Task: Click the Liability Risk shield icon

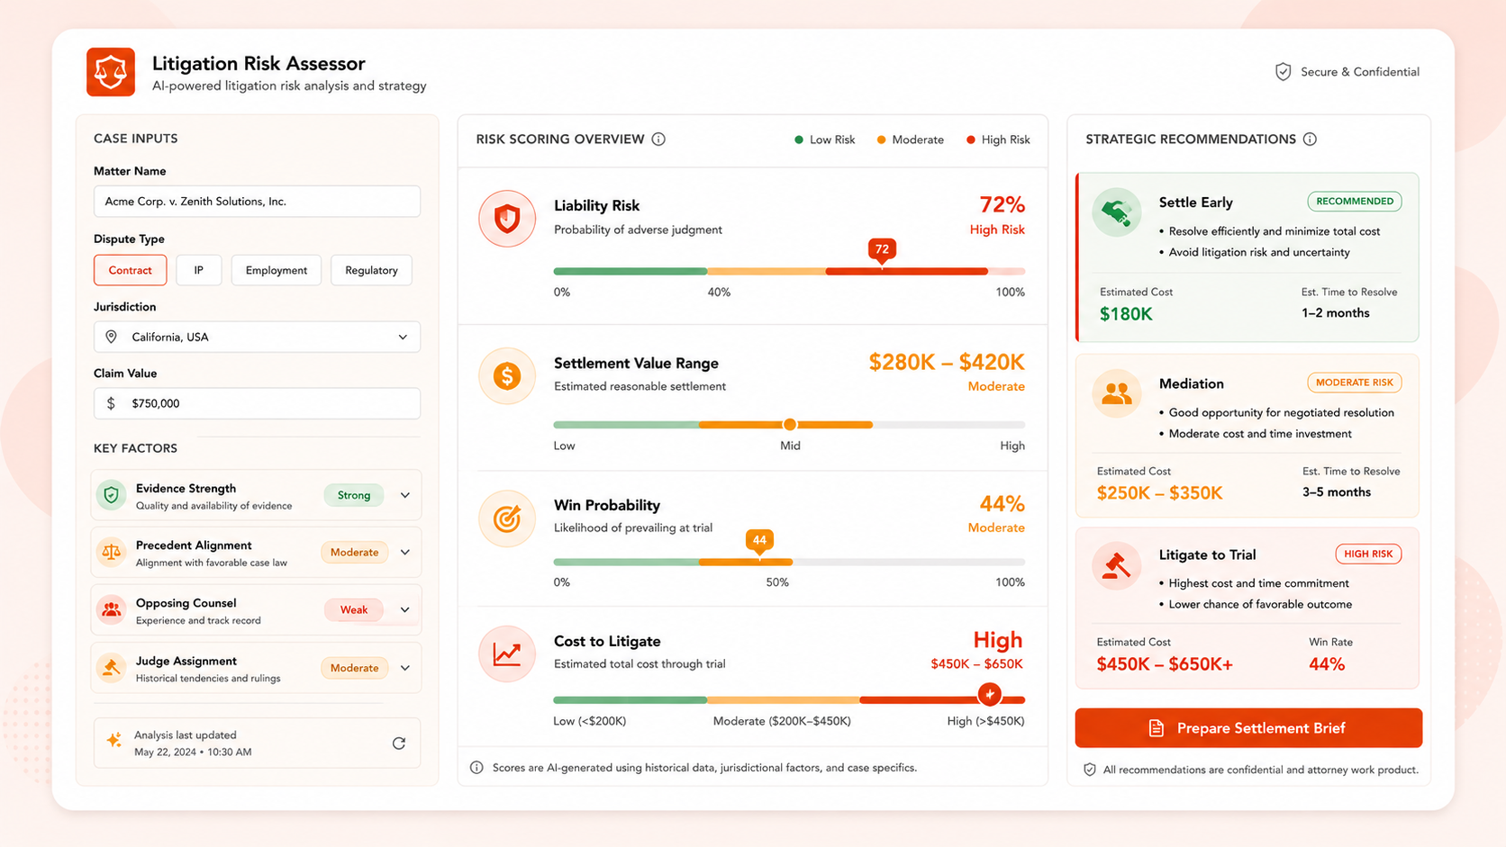Action: [507, 219]
